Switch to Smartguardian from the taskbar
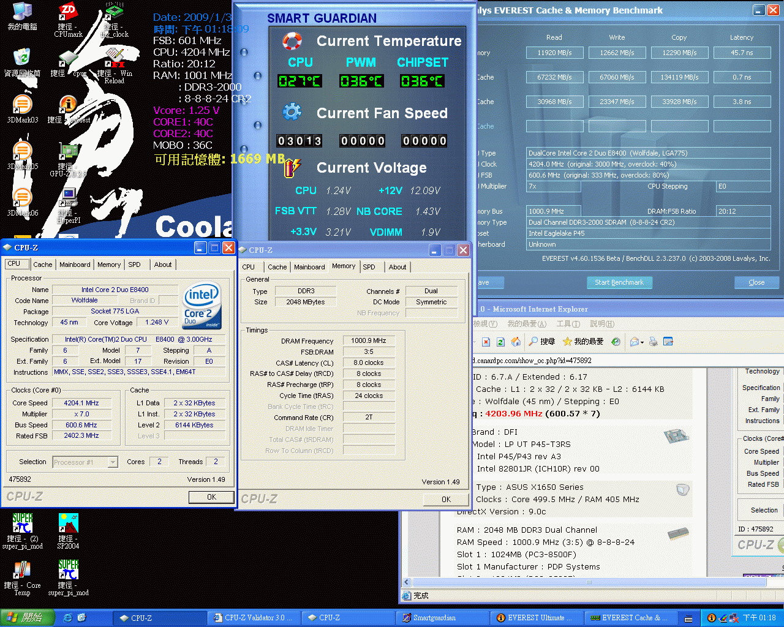This screenshot has height=627, width=784. coord(442,618)
